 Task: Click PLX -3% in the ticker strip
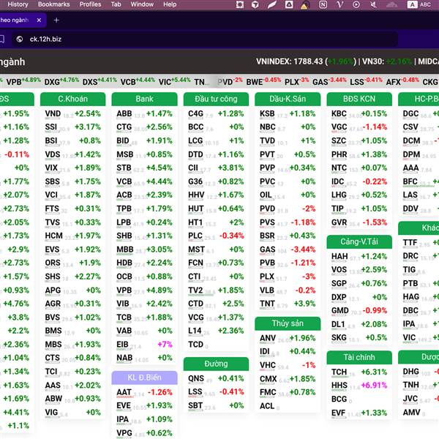click(296, 82)
